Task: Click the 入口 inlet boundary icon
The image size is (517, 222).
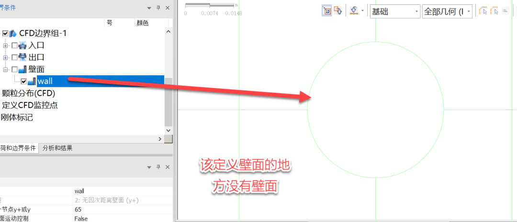Action: coord(23,45)
